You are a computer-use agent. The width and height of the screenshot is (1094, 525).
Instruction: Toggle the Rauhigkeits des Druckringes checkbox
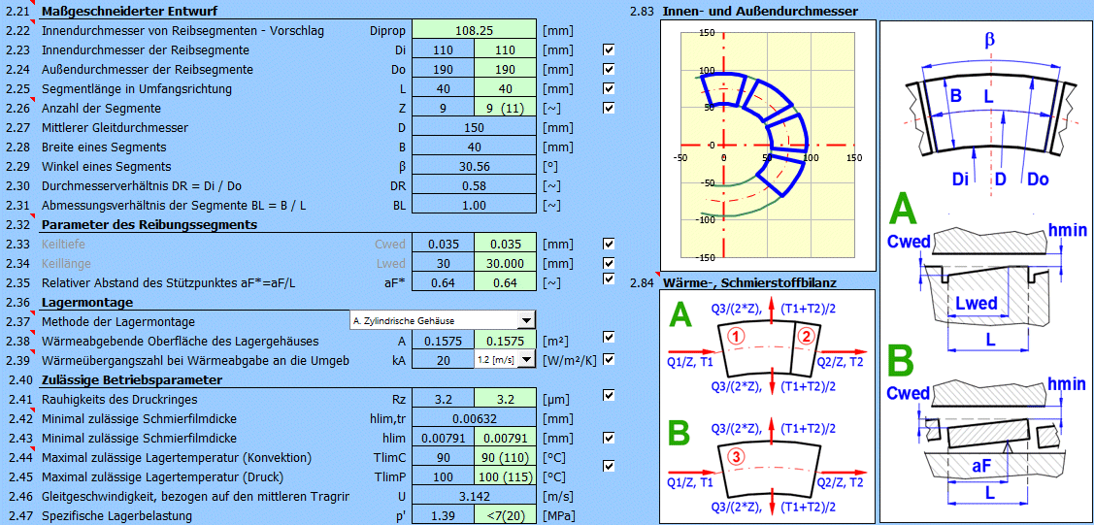(609, 396)
